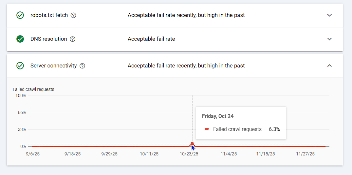
Task: Click the robots.txt fetch green checkmark icon
Action: pyautogui.click(x=20, y=15)
